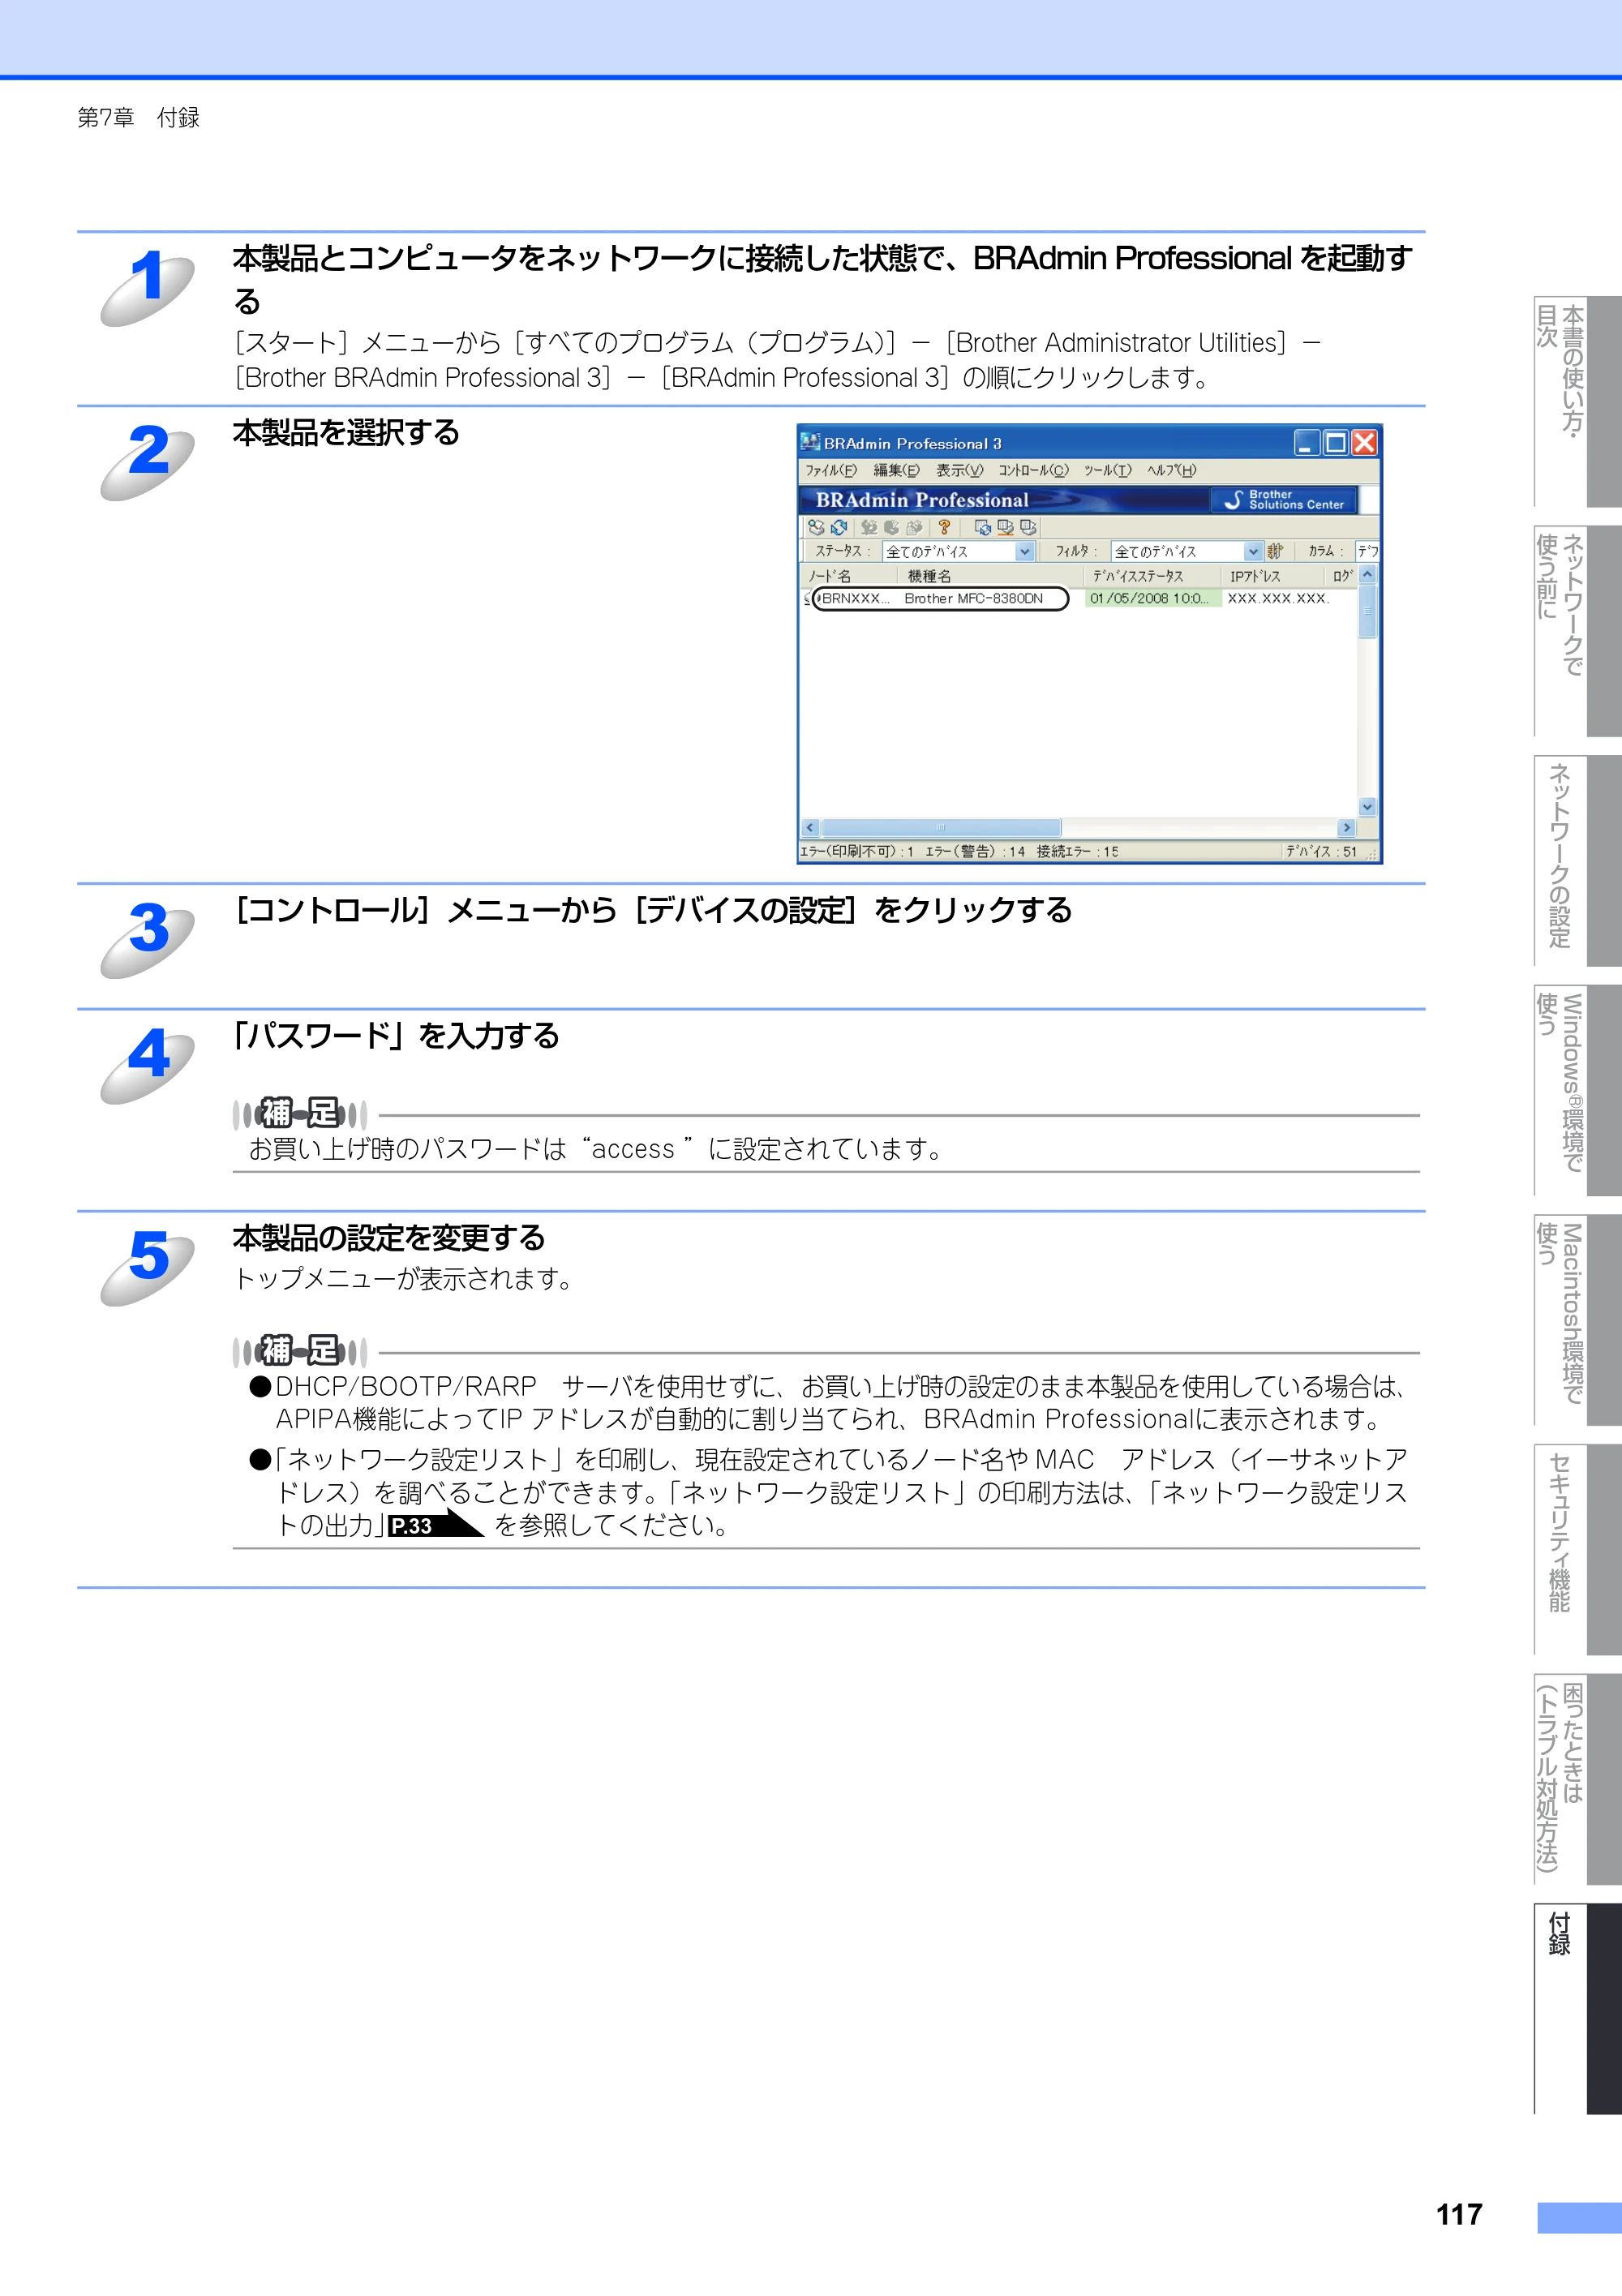The width and height of the screenshot is (1622, 2296).
Task: Go to 困ったときは troubleshooting side tab
Action: pos(1577,1779)
